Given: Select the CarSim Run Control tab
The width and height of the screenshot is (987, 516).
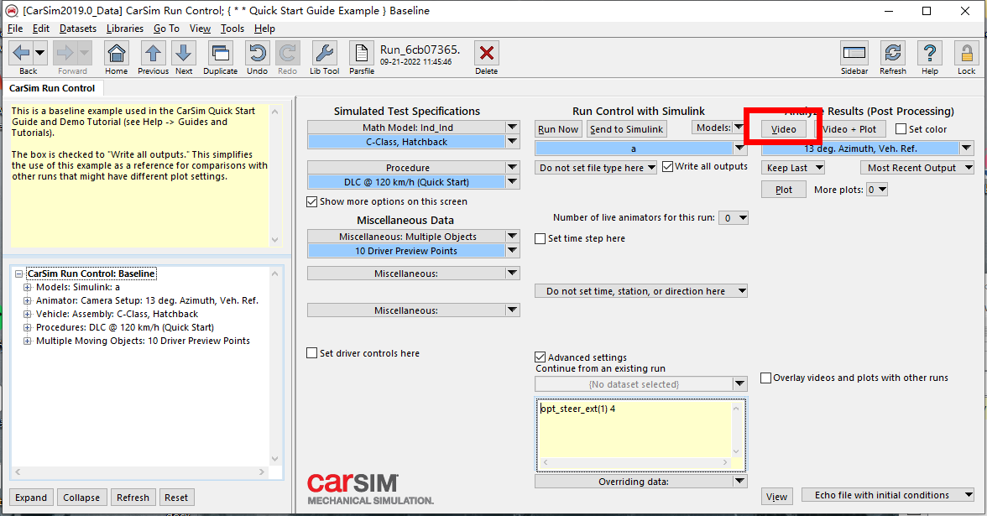Looking at the screenshot, I should coord(52,88).
